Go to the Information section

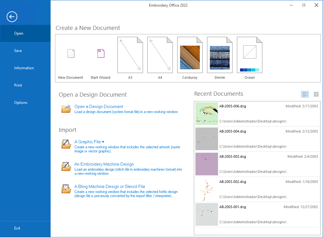tap(24, 68)
